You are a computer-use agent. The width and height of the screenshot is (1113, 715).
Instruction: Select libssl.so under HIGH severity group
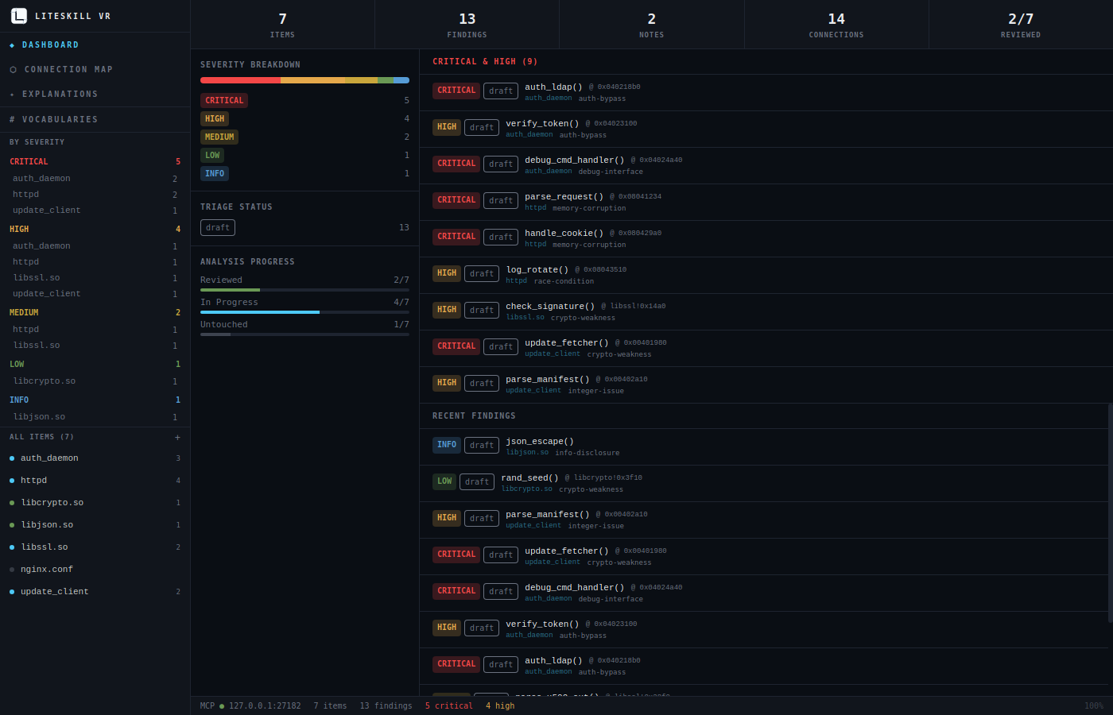point(95,278)
